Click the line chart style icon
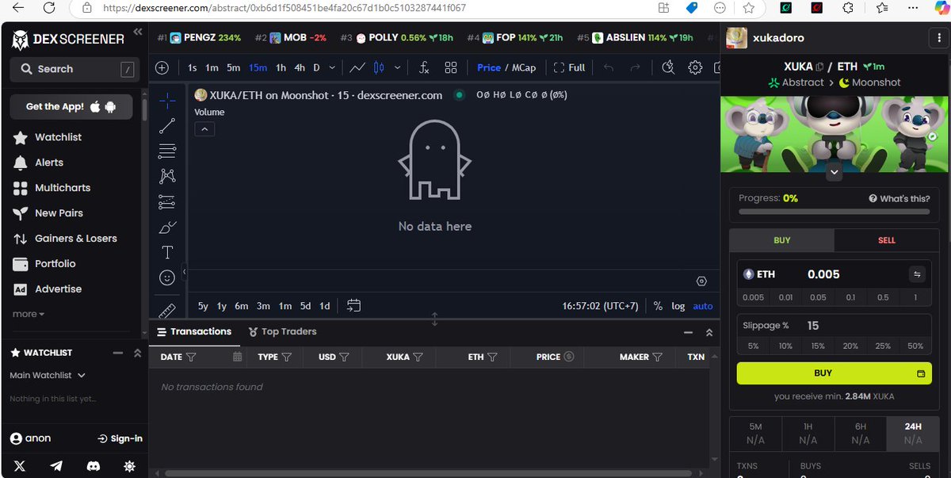The height and width of the screenshot is (478, 951). point(357,68)
